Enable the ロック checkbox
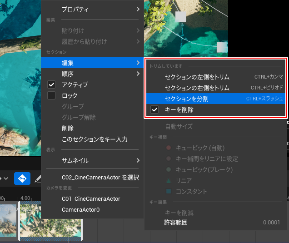 pyautogui.click(x=52, y=96)
